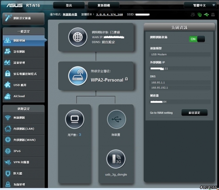The height and width of the screenshot is (190, 219).
Task: Select the wireless router icon
Action: [x=78, y=76]
